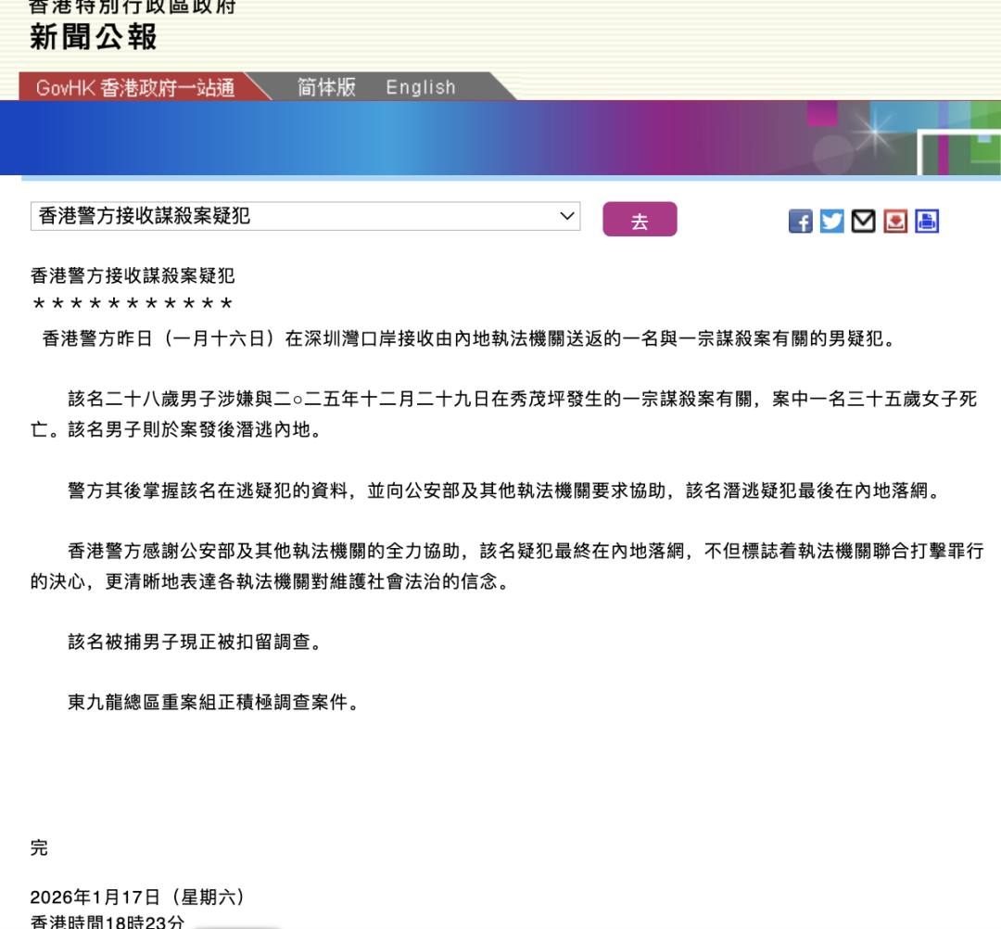Share press release on Twitter
This screenshot has width=1001, height=929.
831,221
